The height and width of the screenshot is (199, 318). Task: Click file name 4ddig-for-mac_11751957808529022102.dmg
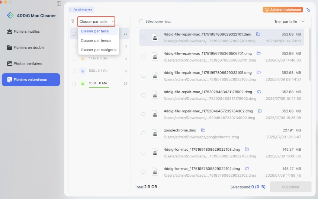click(x=202, y=169)
